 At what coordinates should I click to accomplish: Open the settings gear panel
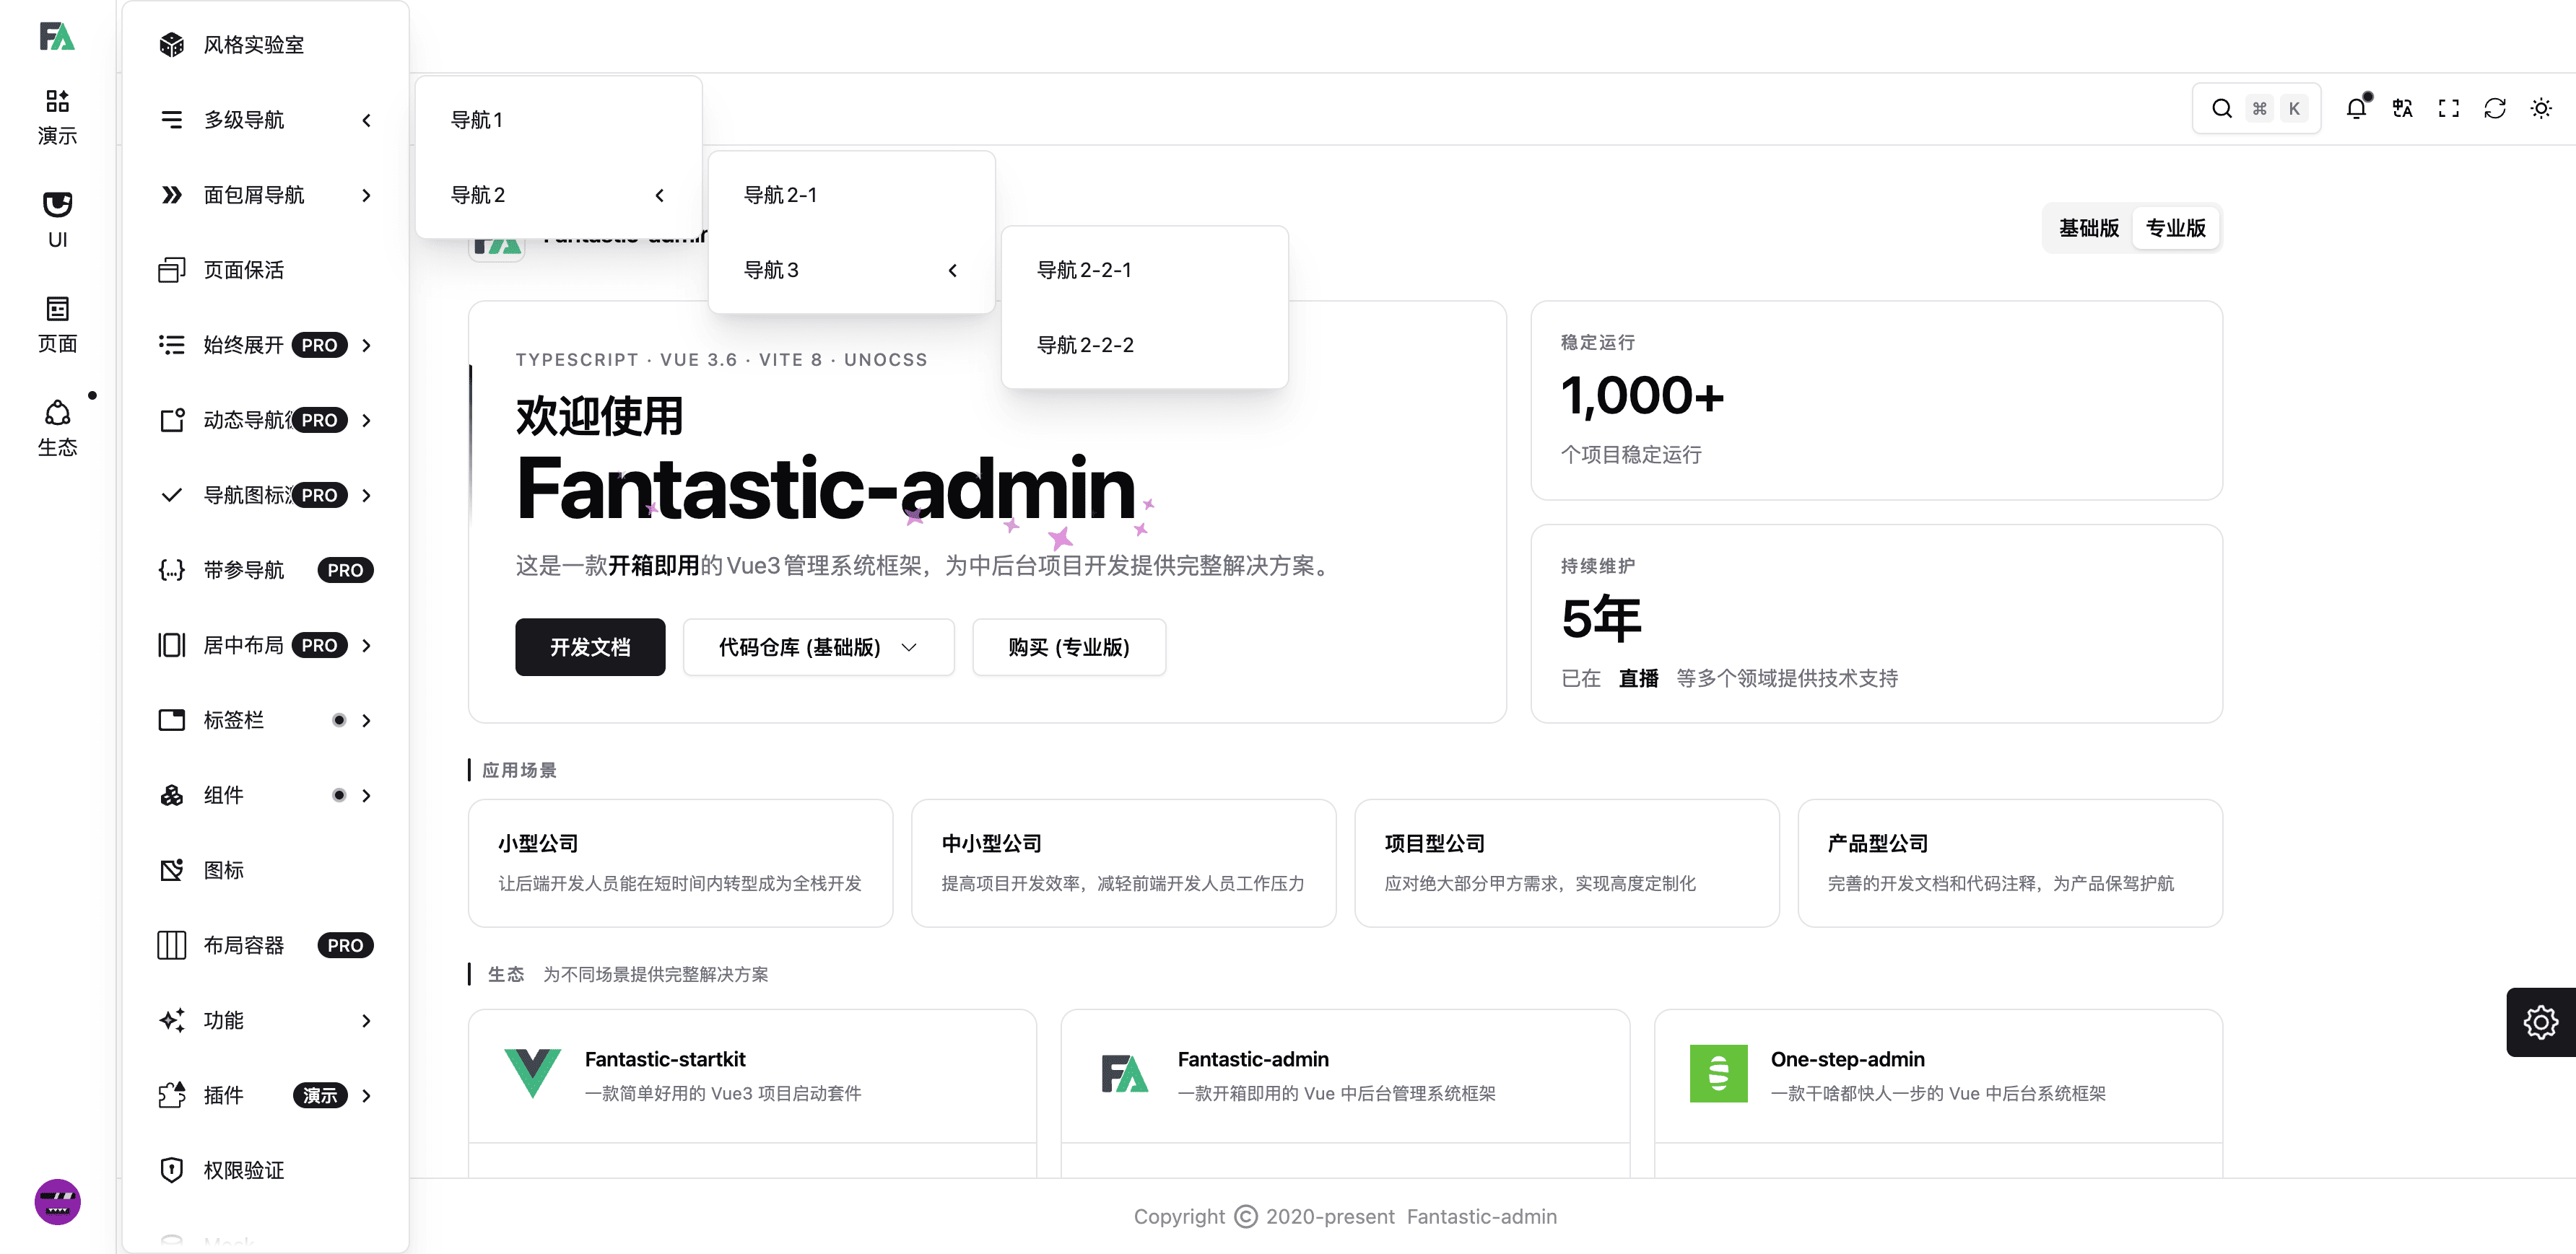pos(2540,1021)
